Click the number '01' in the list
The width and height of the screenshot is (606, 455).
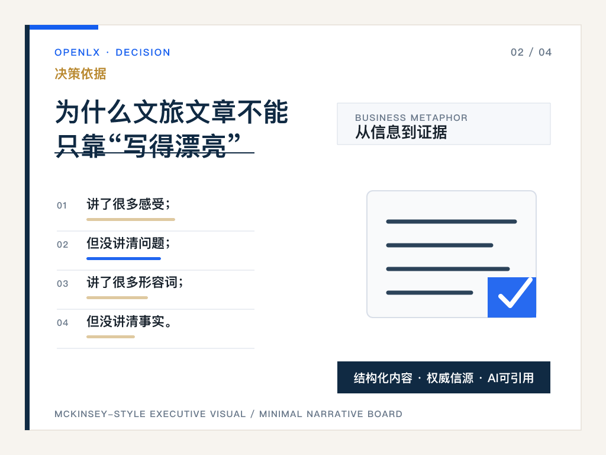pyautogui.click(x=62, y=206)
